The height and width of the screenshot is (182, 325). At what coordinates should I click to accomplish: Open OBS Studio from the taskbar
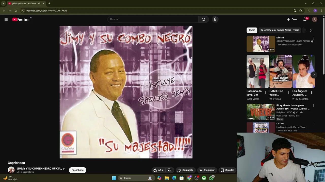[x=197, y=178]
